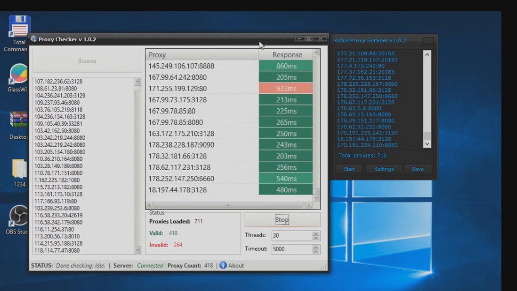Sort by the Response column header
This screenshot has width=517, height=291.
point(287,55)
